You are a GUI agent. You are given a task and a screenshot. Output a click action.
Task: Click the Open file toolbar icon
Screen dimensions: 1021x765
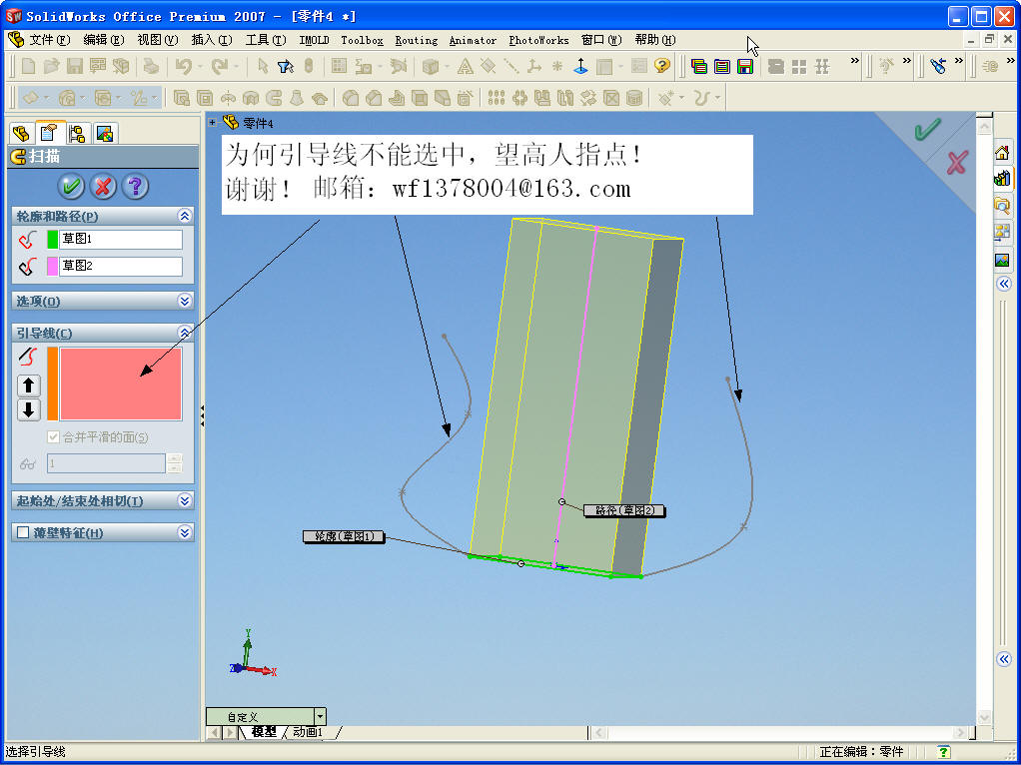[51, 66]
